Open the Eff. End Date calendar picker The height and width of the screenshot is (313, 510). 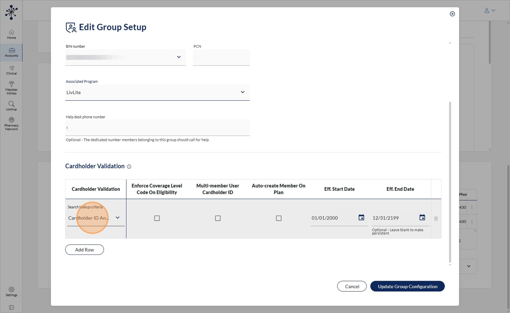tap(422, 218)
